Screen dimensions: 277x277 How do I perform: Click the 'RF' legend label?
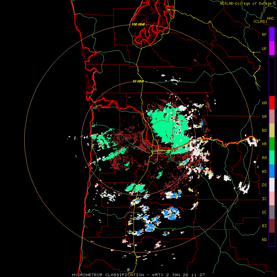[x=264, y=34]
